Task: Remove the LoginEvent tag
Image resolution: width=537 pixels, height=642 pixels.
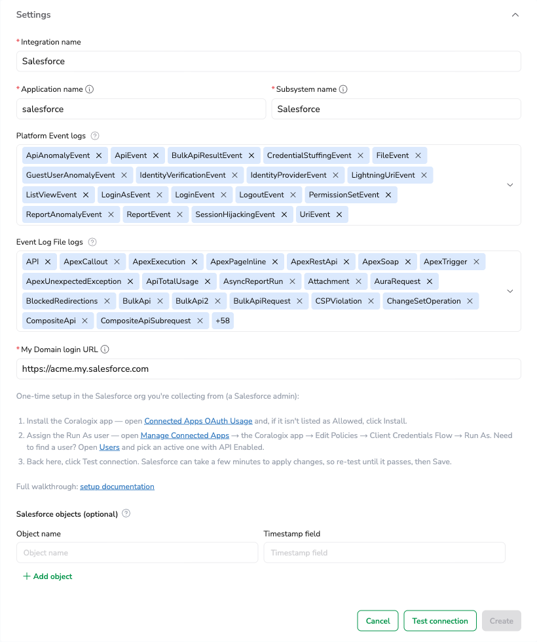Action: click(224, 195)
